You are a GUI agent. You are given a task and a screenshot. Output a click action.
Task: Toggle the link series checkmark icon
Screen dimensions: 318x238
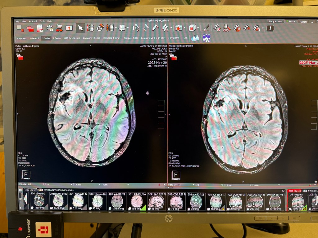[x=216, y=28]
